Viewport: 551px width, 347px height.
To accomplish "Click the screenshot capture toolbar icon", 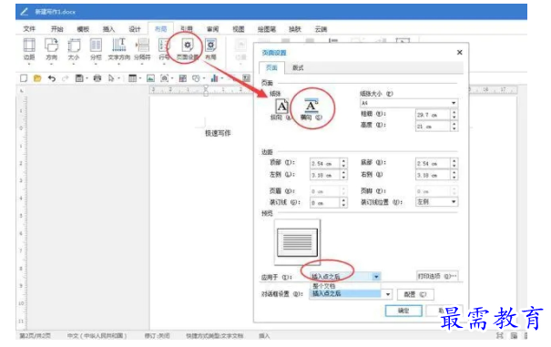I will (x=165, y=78).
